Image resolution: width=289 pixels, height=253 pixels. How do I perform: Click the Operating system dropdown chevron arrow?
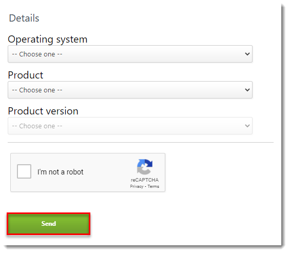247,54
